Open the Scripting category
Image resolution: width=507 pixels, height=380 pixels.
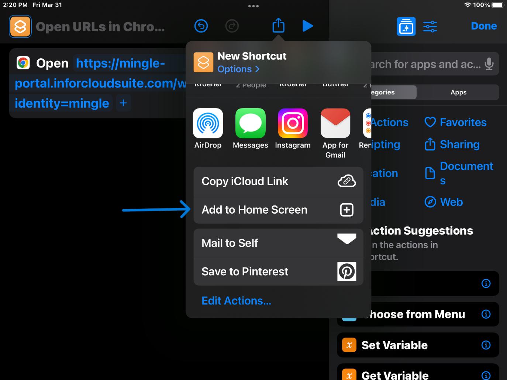pos(386,144)
